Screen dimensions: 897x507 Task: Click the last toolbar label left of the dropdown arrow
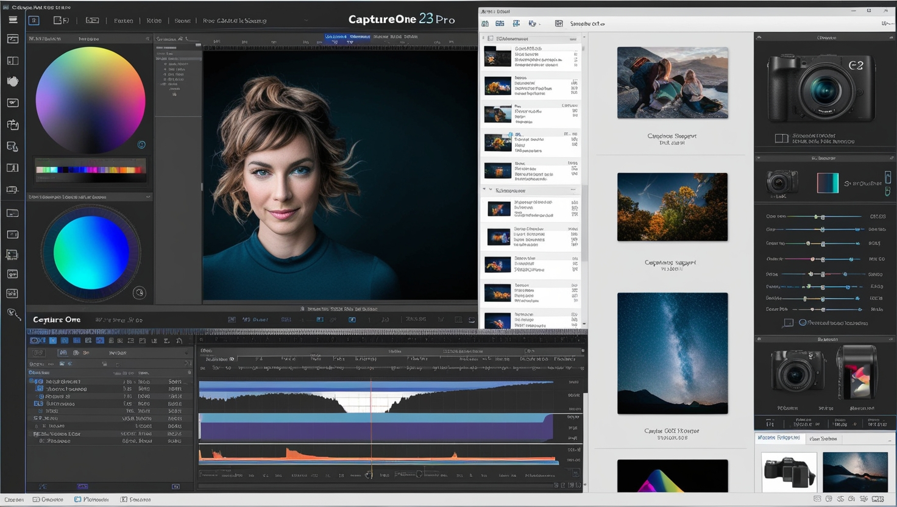coord(235,21)
